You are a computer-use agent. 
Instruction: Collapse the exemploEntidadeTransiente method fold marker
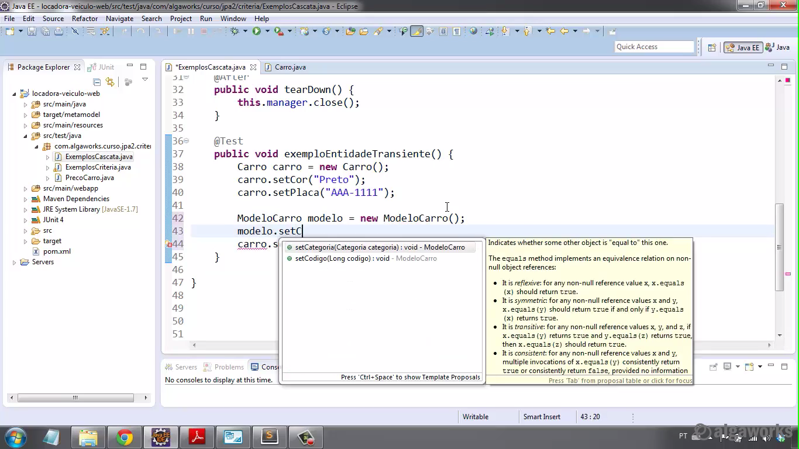(x=187, y=141)
